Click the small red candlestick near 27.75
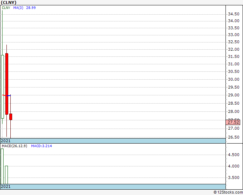The image size is (243, 195). coord(11,117)
